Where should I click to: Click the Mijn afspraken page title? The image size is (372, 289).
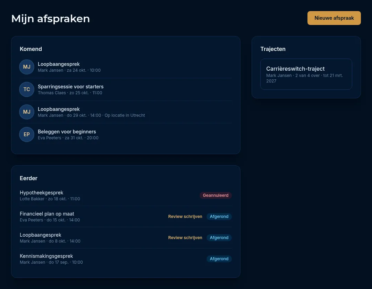coord(51,19)
